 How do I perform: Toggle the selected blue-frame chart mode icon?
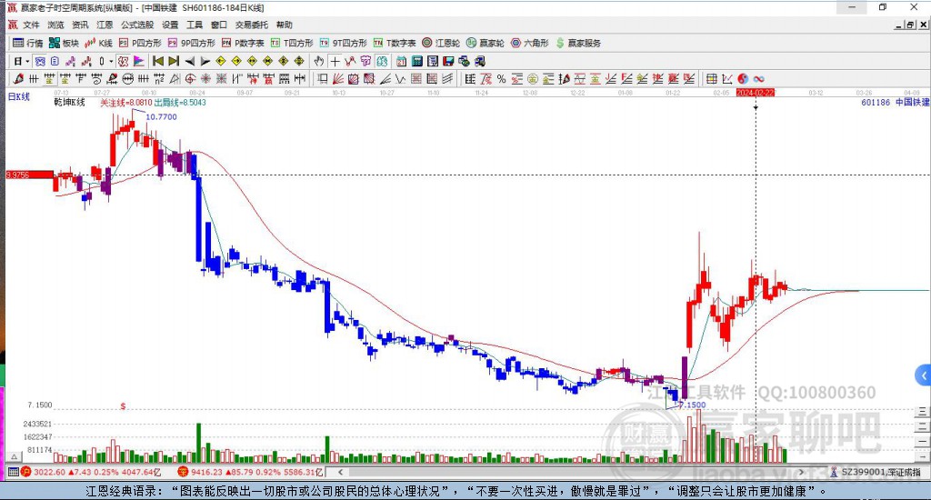(x=40, y=61)
